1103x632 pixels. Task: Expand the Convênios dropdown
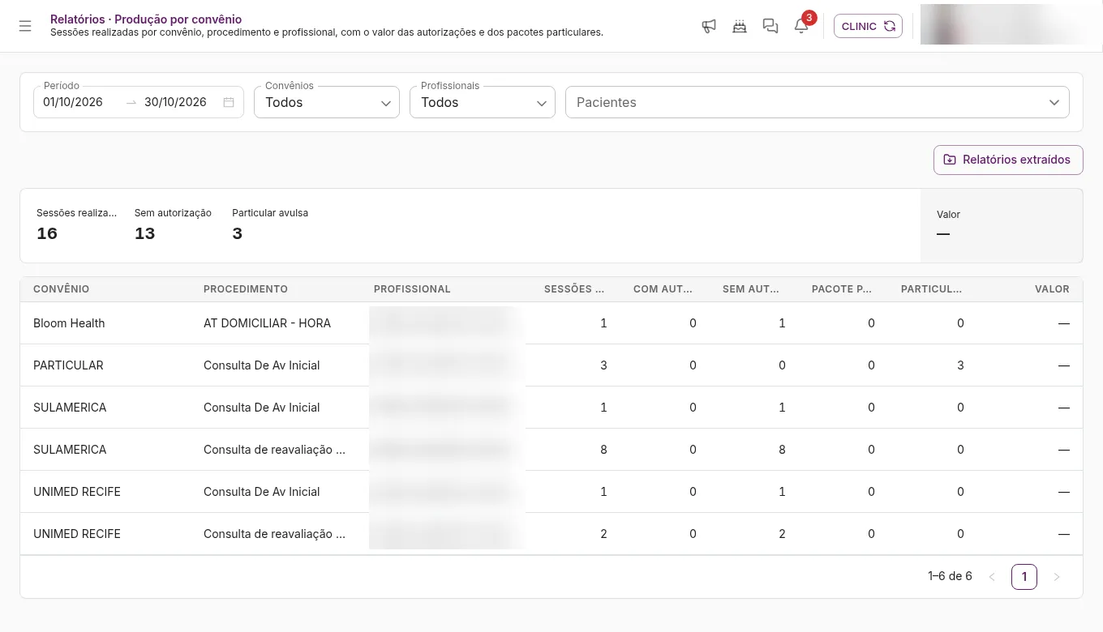coord(327,102)
